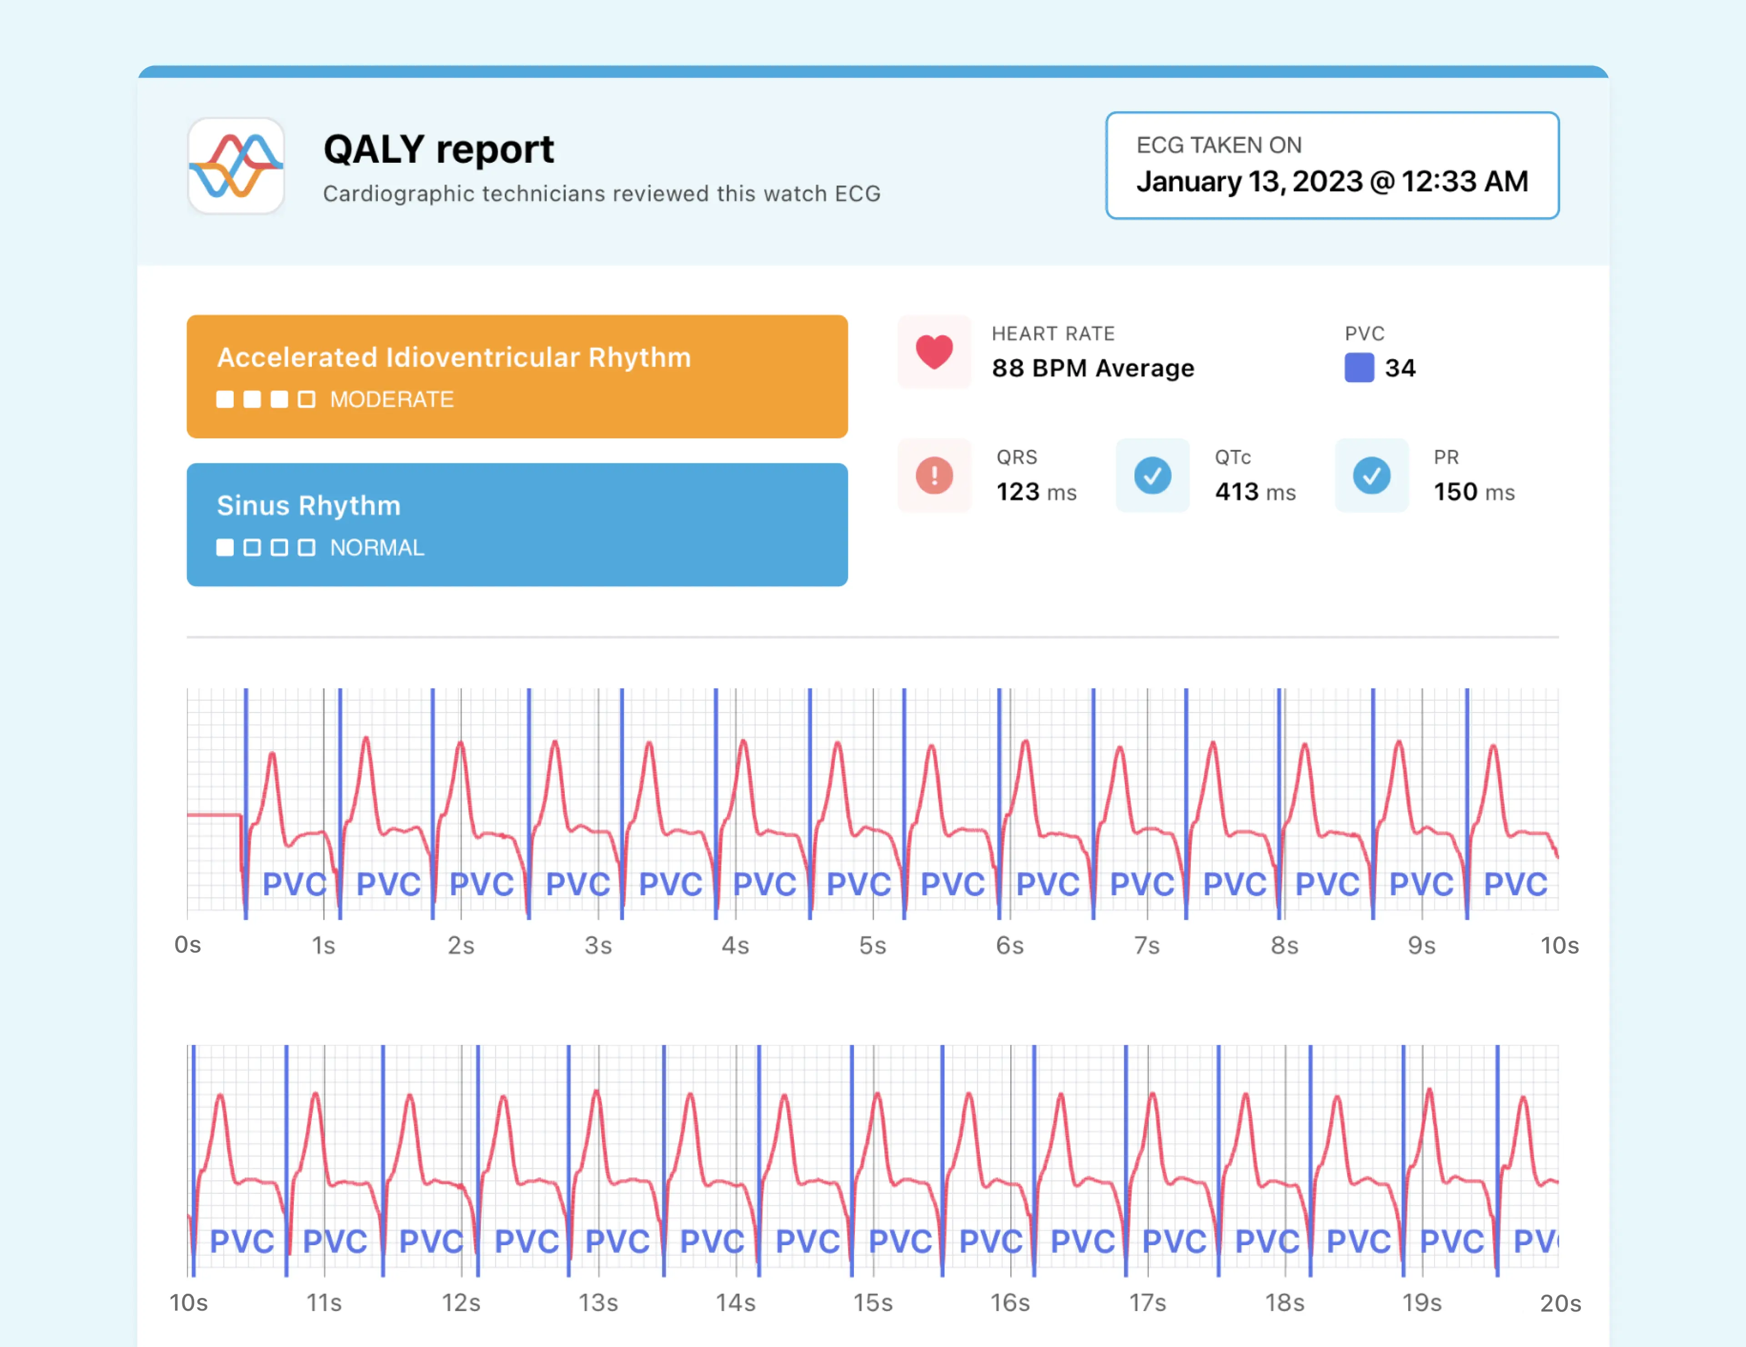Toggle the second severity square on the orange banner
The width and height of the screenshot is (1746, 1347).
click(252, 399)
